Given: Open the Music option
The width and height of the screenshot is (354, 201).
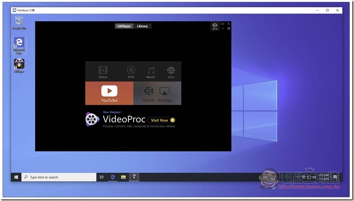Looking at the screenshot, I should point(151,72).
